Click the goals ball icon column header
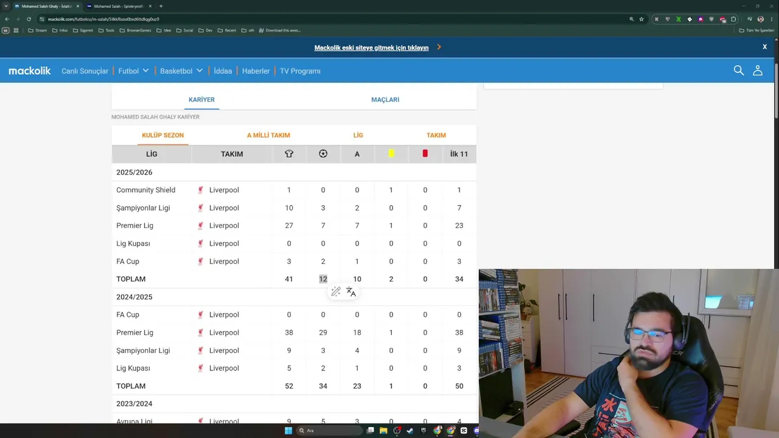 (323, 154)
